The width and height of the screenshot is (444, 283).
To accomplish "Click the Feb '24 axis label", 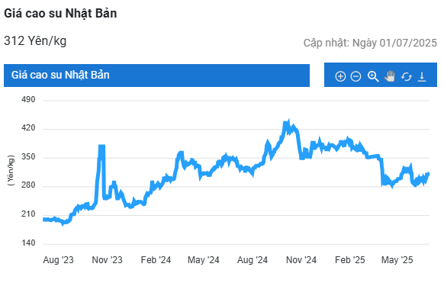I will click(156, 260).
